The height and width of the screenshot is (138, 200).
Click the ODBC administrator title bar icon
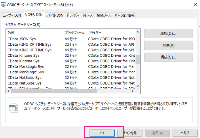tap(3, 5)
